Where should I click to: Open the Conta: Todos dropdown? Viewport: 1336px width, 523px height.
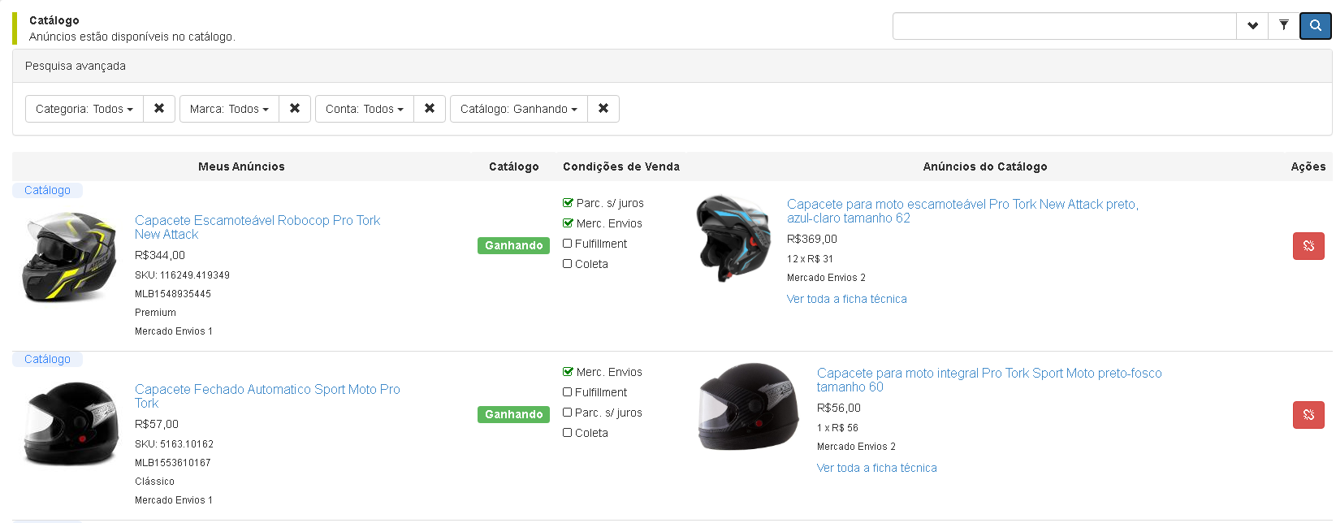(365, 109)
